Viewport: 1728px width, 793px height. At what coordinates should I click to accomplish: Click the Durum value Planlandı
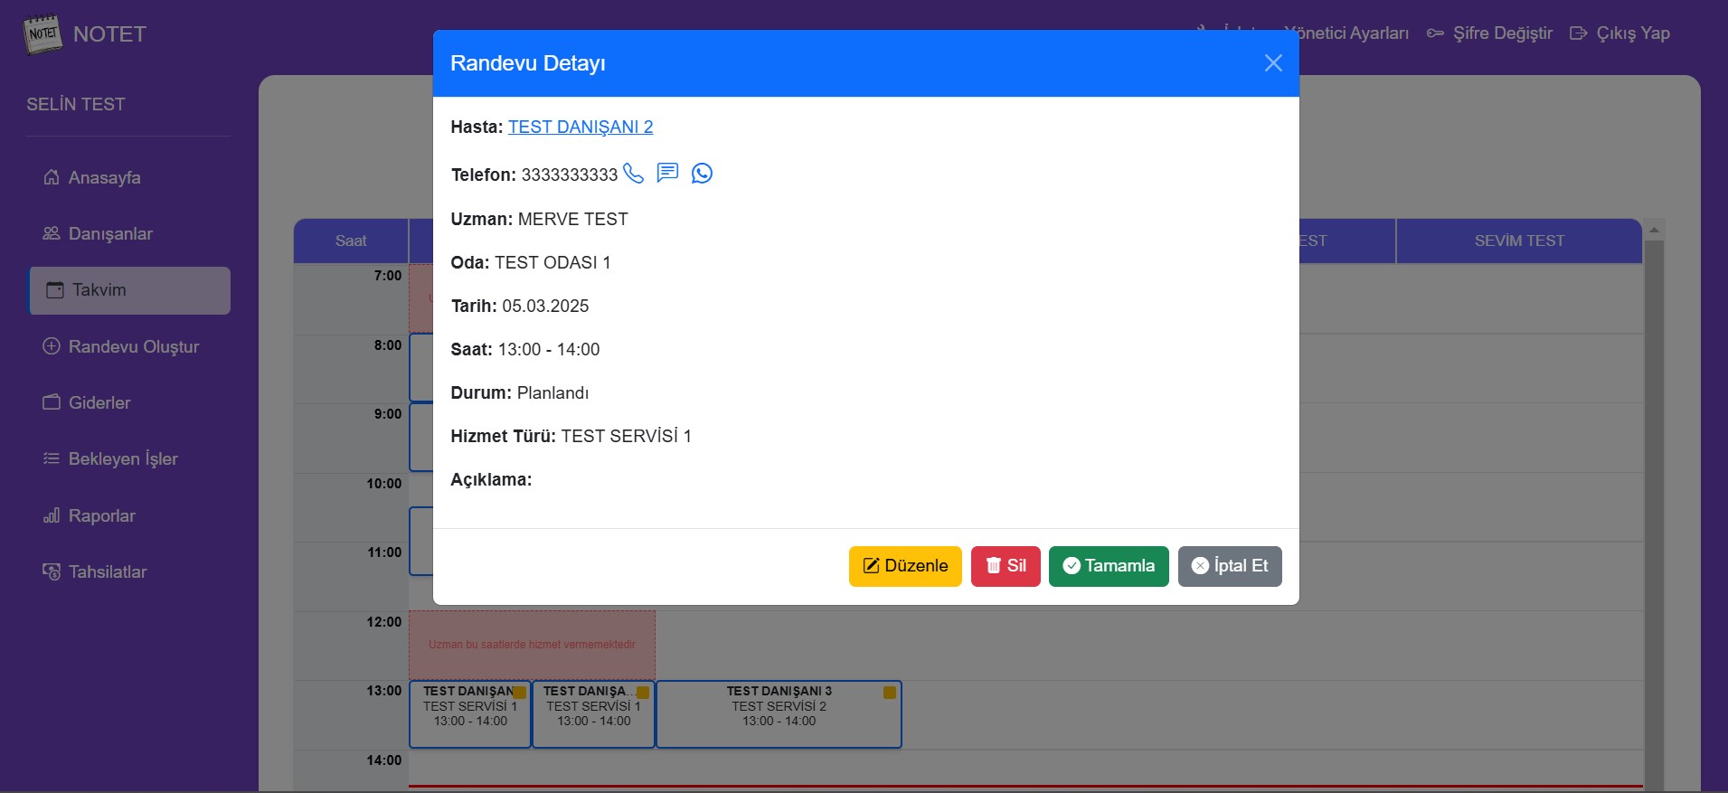552,392
